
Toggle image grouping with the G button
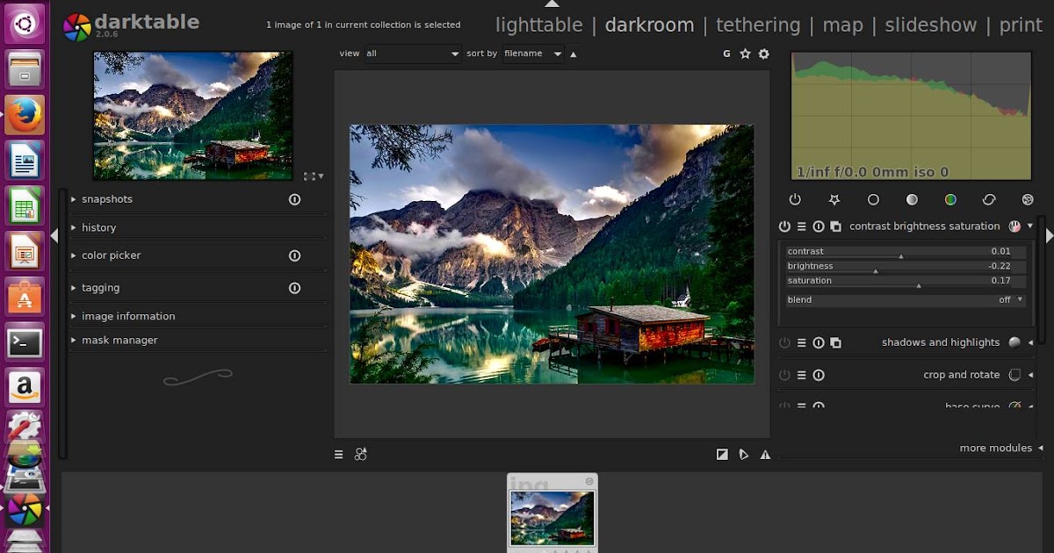(726, 54)
